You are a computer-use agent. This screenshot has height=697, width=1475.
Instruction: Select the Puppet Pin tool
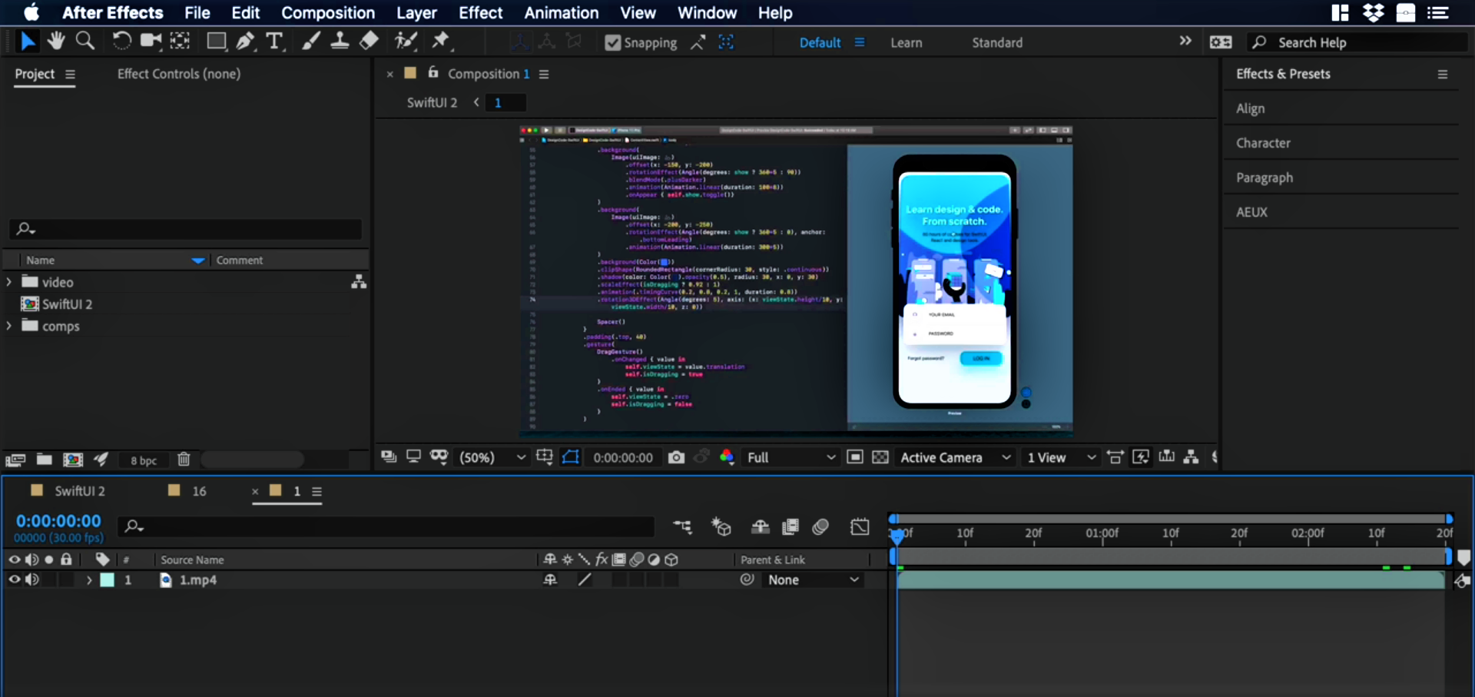point(441,41)
